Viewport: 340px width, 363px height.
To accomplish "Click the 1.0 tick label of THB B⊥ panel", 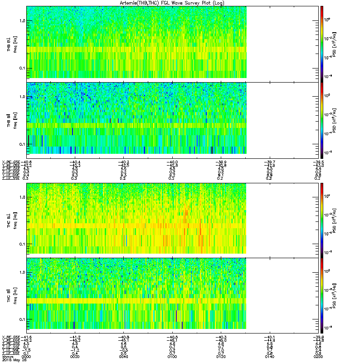I will point(22,21).
